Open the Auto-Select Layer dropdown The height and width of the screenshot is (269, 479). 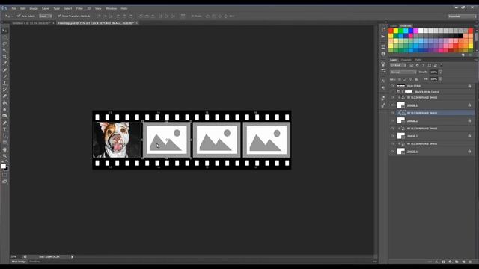46,16
